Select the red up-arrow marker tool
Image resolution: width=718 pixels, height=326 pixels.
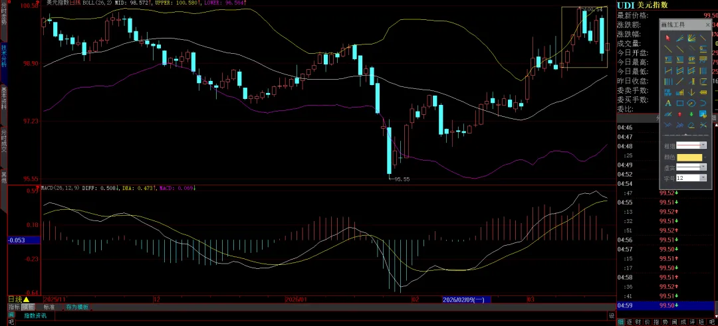(679, 114)
